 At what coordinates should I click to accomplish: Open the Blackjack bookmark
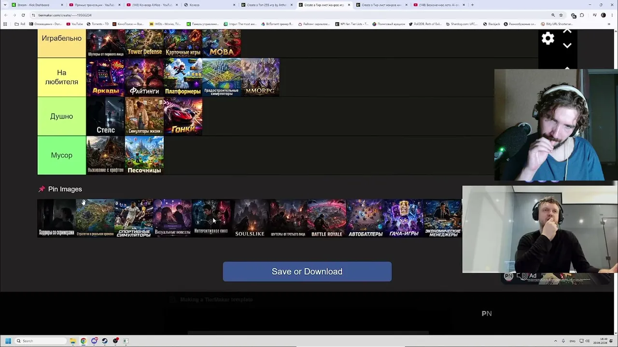pos(492,24)
